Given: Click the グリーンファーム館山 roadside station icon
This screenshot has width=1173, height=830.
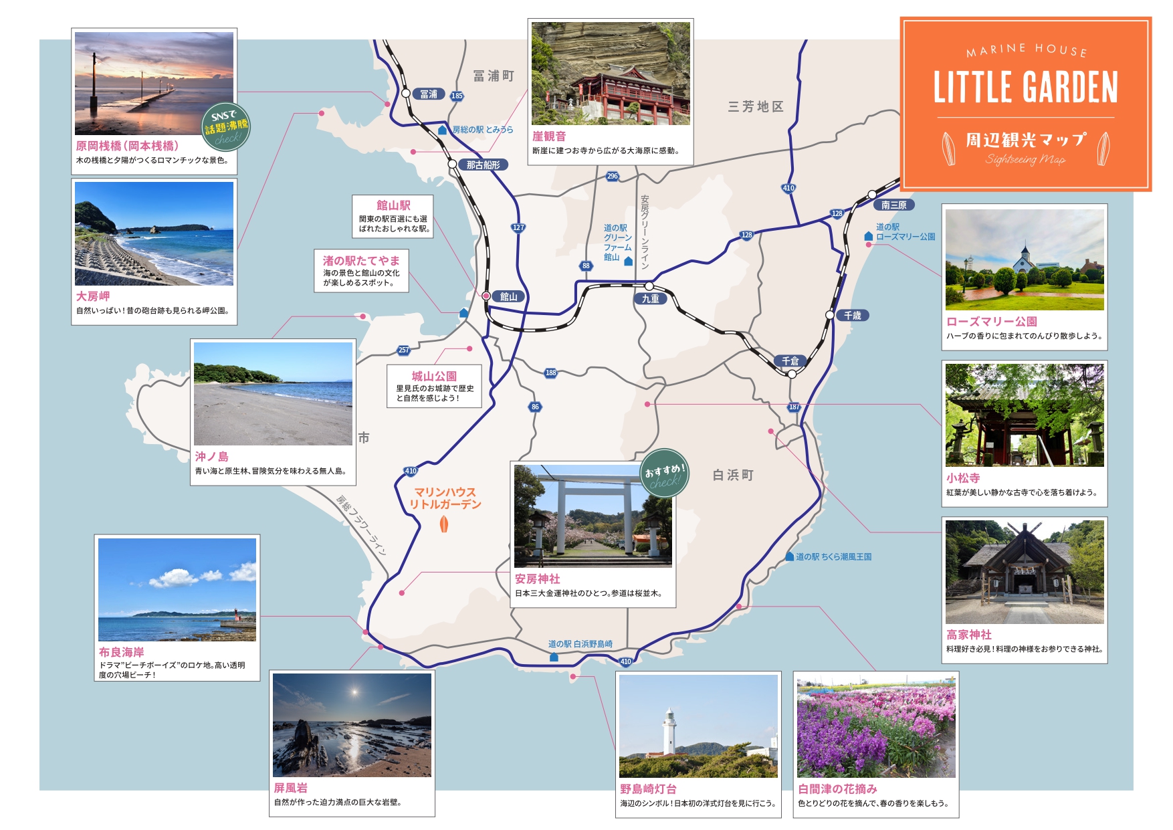Looking at the screenshot, I should tap(628, 262).
